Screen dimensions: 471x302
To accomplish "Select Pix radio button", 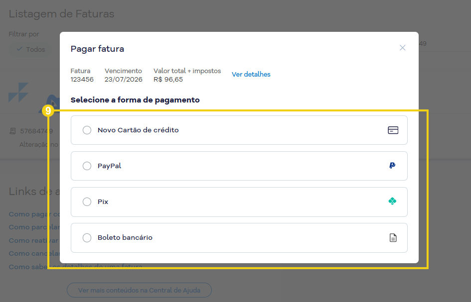I will [x=87, y=202].
